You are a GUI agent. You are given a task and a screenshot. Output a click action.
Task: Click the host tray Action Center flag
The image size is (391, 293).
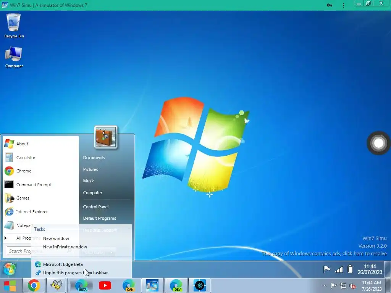334,286
